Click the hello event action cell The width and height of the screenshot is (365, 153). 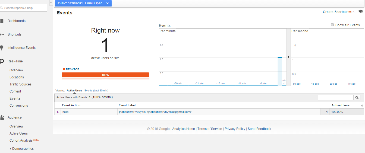(x=66, y=112)
